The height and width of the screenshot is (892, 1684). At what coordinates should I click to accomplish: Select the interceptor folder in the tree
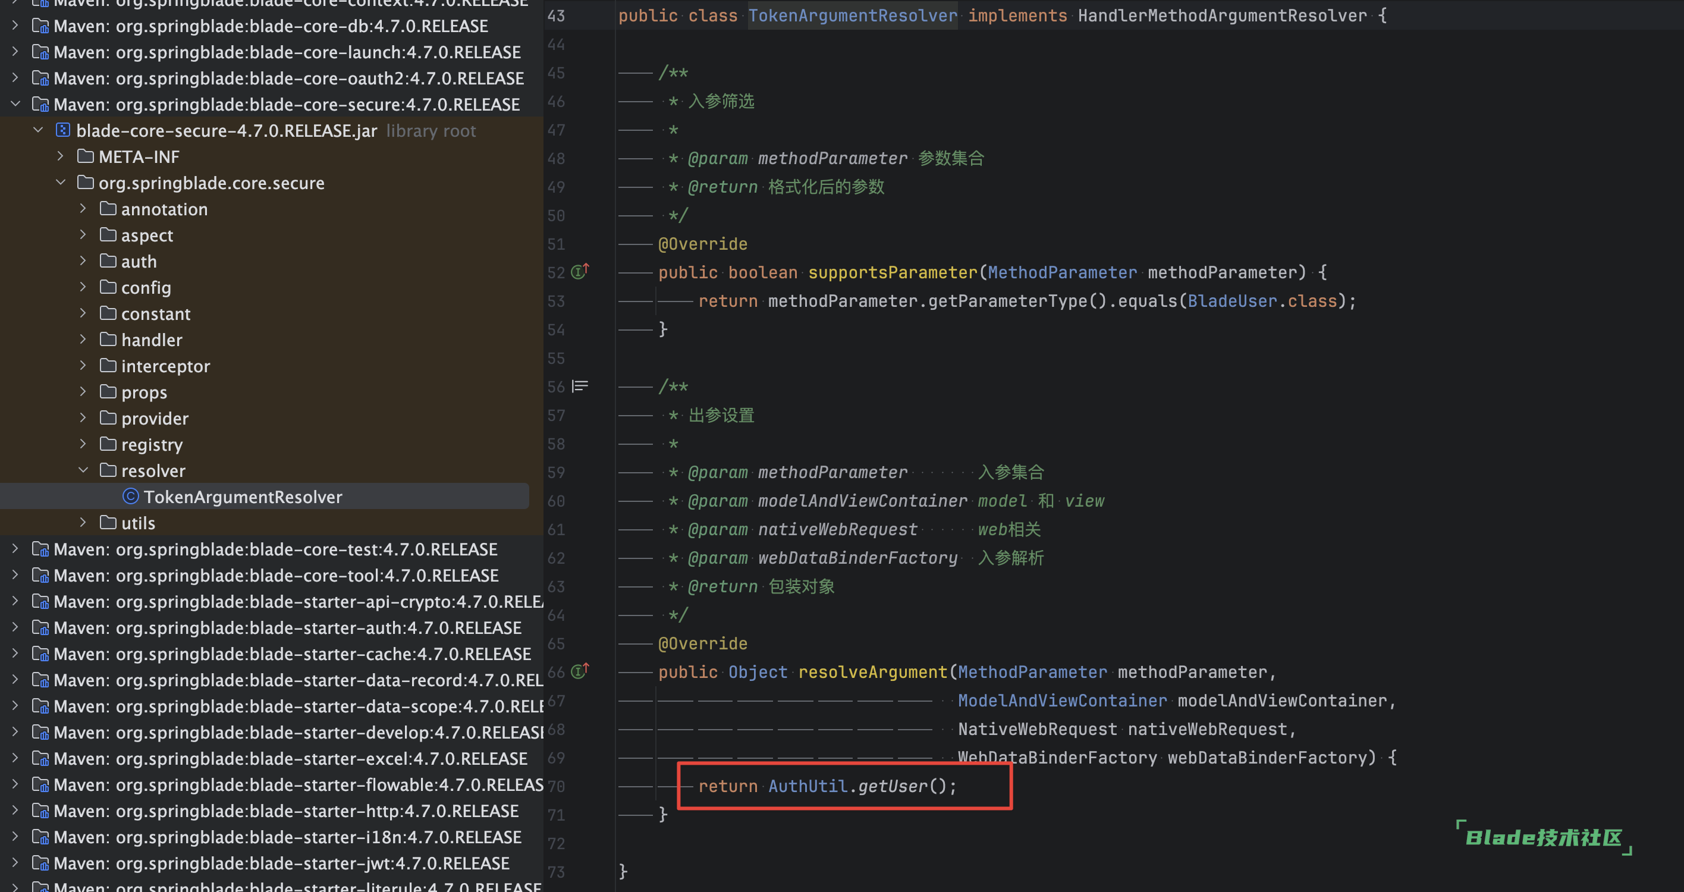pyautogui.click(x=165, y=366)
